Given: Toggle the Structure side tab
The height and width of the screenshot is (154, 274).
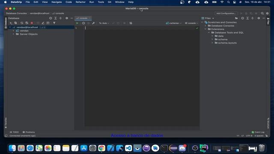Looking at the screenshot, I should point(268,123).
